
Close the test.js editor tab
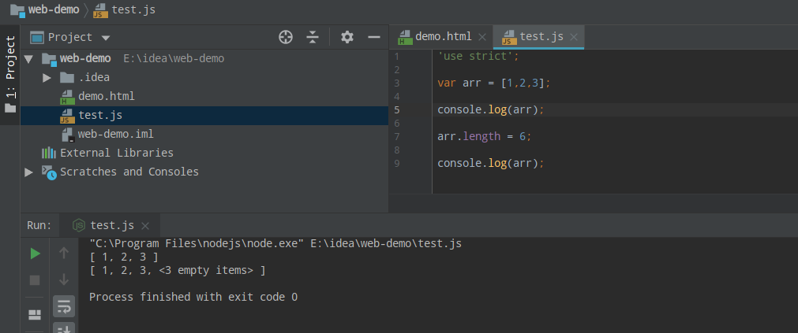pyautogui.click(x=574, y=37)
